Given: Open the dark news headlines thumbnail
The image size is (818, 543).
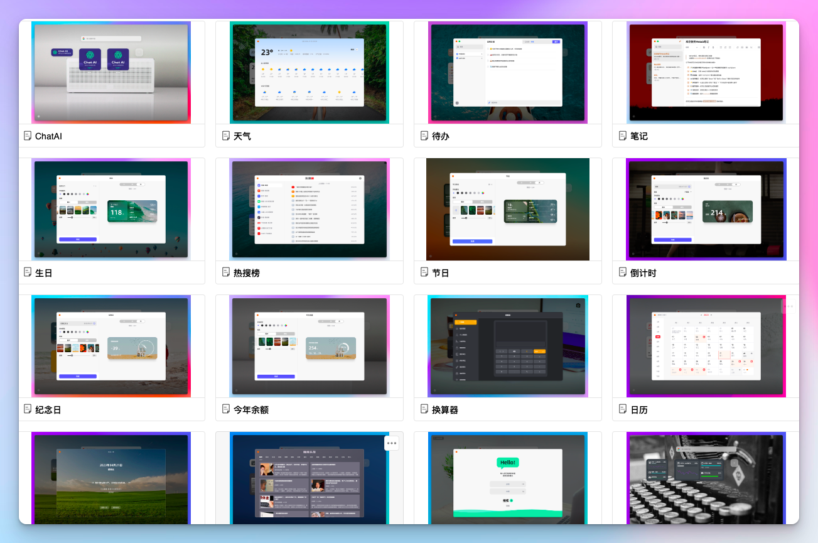Looking at the screenshot, I should tap(309, 478).
